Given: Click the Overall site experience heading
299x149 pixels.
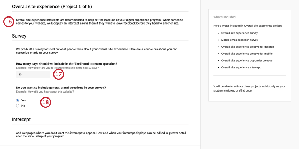Looking at the screenshot, I should click(52, 7).
